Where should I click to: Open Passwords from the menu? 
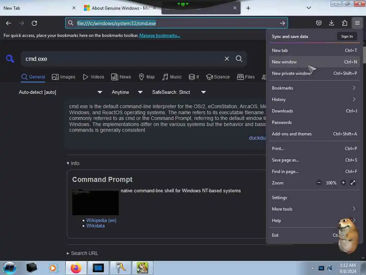[314, 122]
